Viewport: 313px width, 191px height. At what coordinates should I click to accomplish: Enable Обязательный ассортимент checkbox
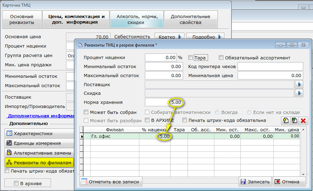point(221,58)
